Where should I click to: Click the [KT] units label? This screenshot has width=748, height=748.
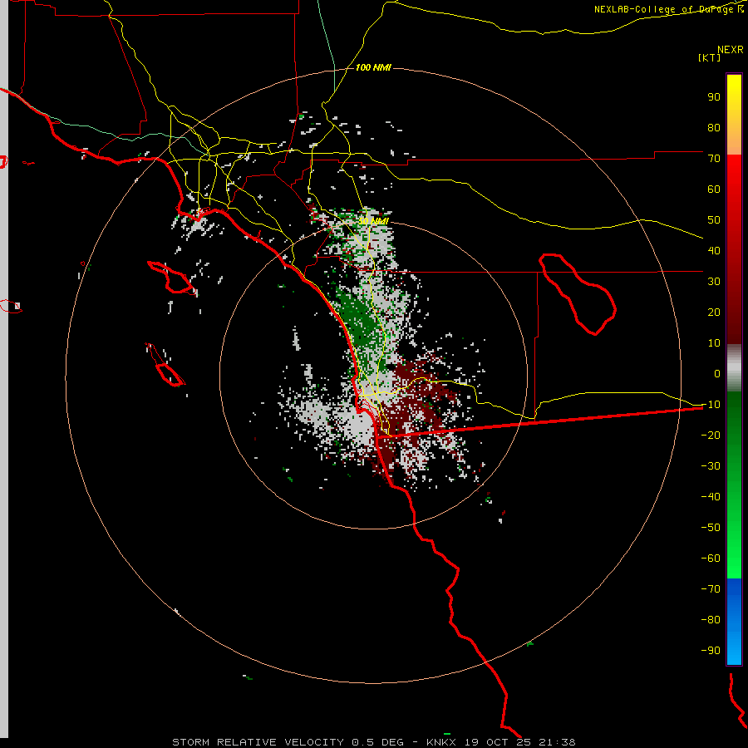[710, 57]
